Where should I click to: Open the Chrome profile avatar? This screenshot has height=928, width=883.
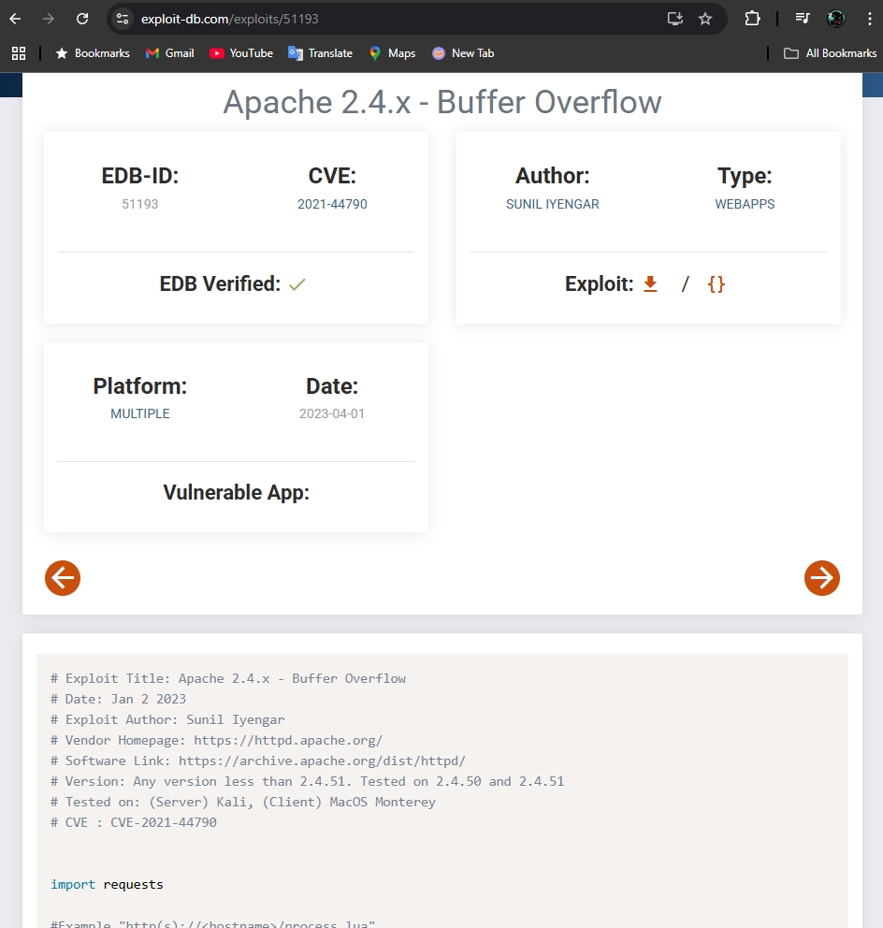[835, 18]
